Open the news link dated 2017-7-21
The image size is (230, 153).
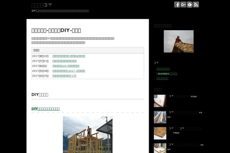point(64,61)
